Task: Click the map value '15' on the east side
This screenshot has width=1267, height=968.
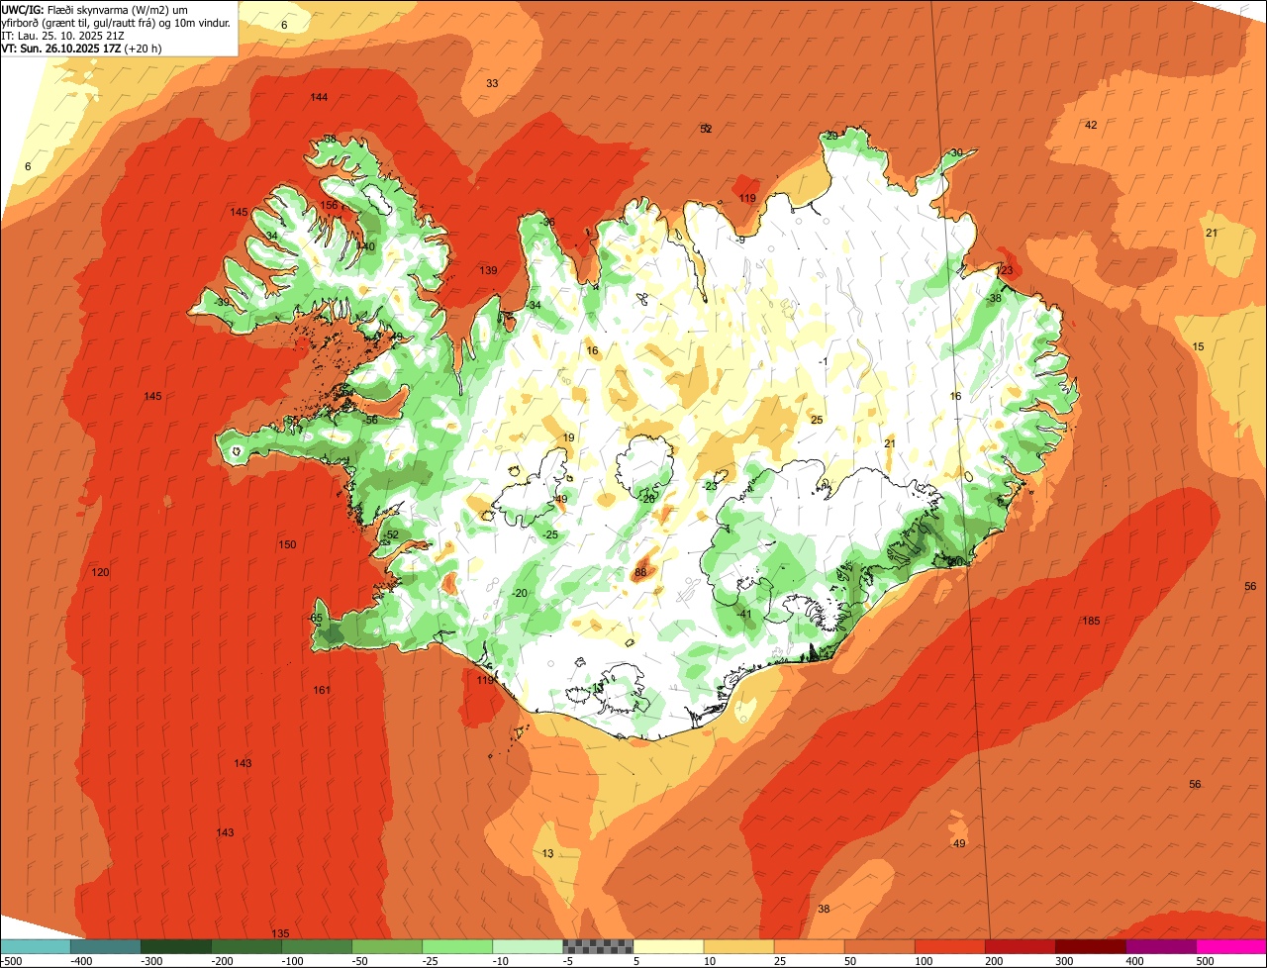Action: click(x=1198, y=346)
